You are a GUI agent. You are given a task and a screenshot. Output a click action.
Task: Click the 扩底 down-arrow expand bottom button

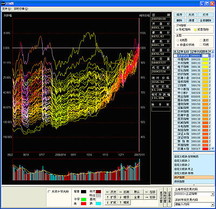(x=111, y=203)
